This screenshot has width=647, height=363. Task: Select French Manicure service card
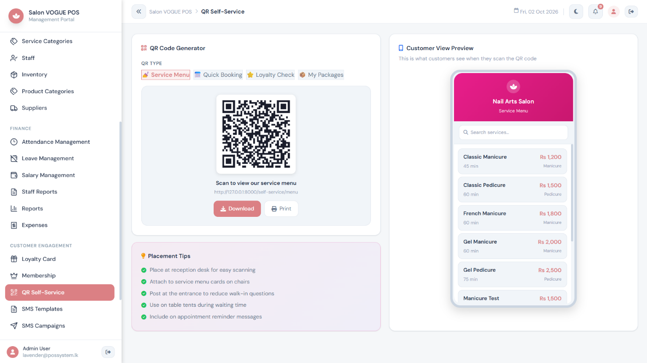click(512, 218)
